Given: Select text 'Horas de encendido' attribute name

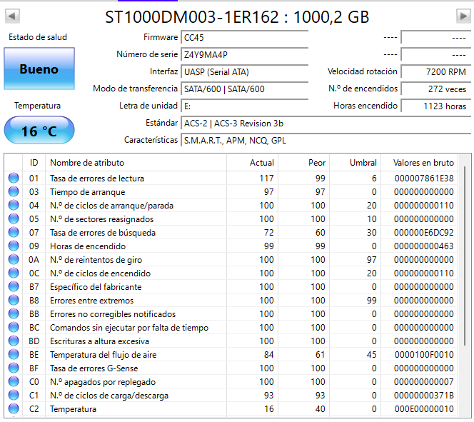Looking at the screenshot, I should (x=88, y=246).
